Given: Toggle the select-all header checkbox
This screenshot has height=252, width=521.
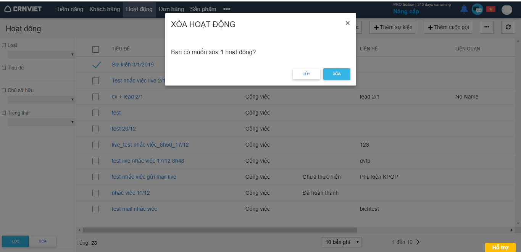Looking at the screenshot, I should pos(95,49).
